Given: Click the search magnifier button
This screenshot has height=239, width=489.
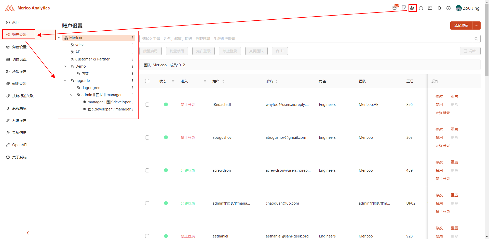Looking at the screenshot, I should (476, 39).
